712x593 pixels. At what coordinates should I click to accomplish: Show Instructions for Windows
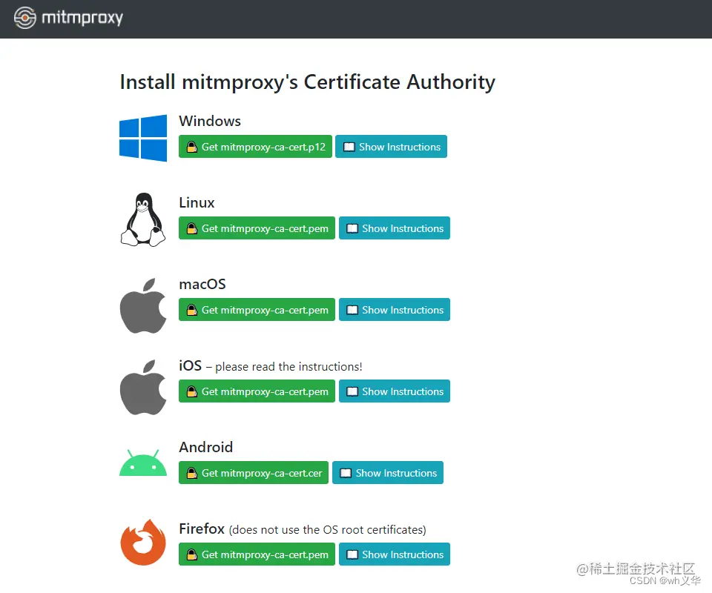click(391, 147)
